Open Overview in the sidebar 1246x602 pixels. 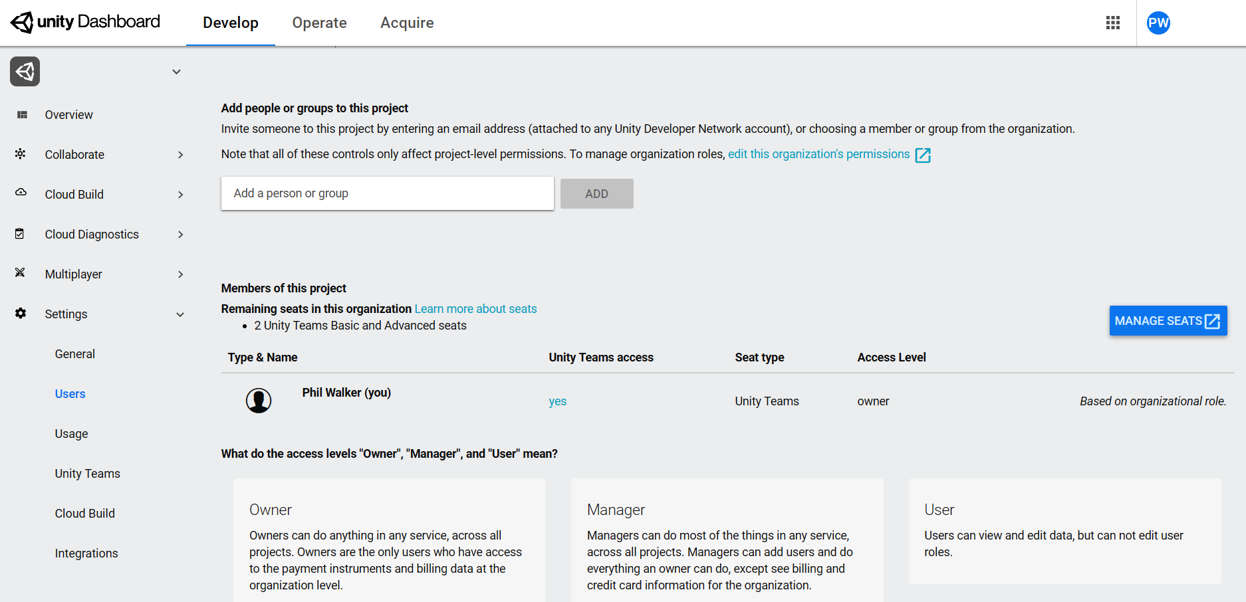(x=69, y=115)
